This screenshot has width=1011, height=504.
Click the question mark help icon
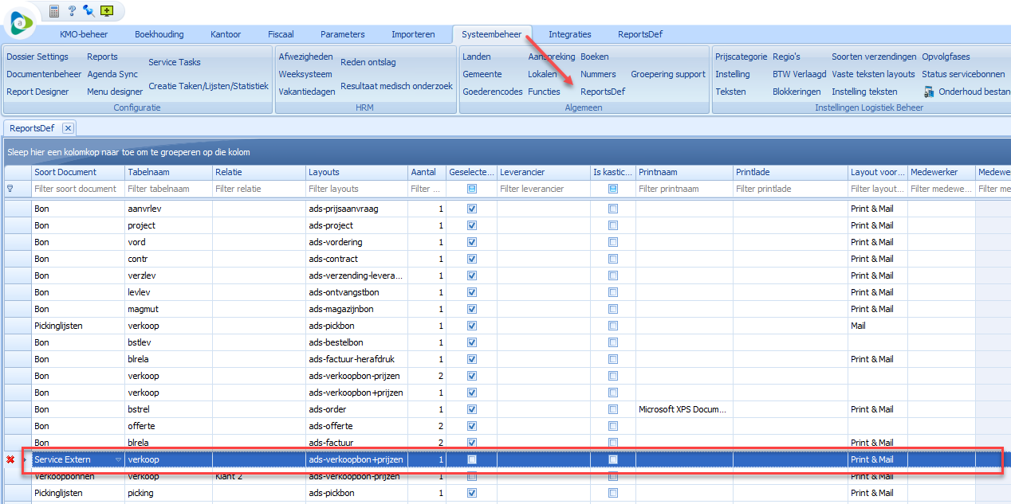point(72,11)
